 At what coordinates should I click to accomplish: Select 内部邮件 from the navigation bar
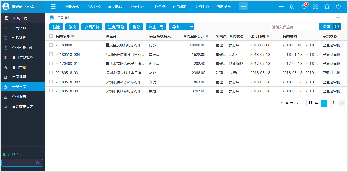pos(180,6)
